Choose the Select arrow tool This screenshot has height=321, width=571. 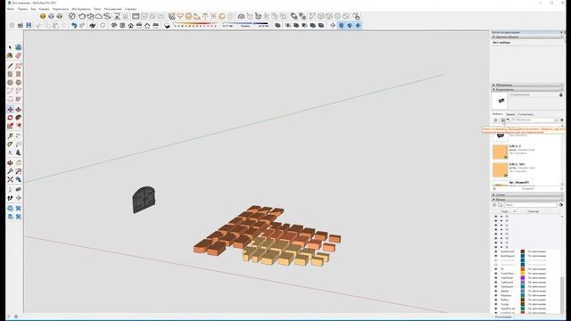point(10,47)
